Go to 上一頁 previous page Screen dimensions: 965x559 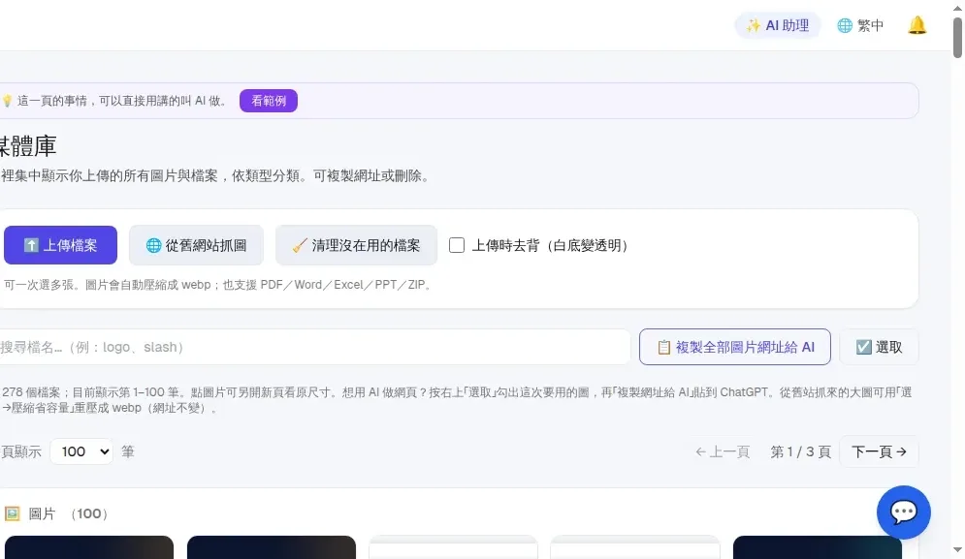tap(723, 452)
